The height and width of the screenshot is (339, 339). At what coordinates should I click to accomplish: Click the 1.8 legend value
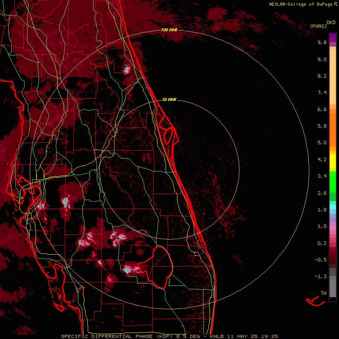322,210
